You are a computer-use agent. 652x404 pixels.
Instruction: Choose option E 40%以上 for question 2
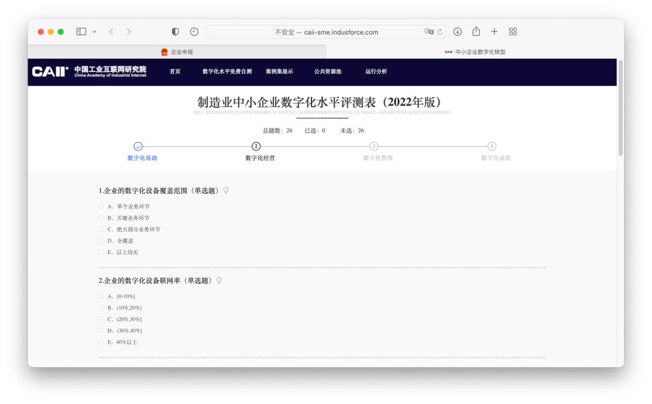click(100, 341)
